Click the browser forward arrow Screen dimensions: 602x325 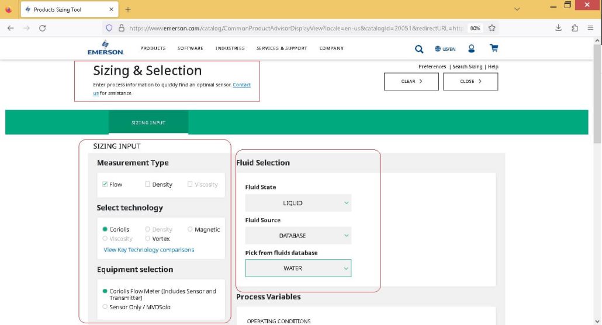coord(26,28)
